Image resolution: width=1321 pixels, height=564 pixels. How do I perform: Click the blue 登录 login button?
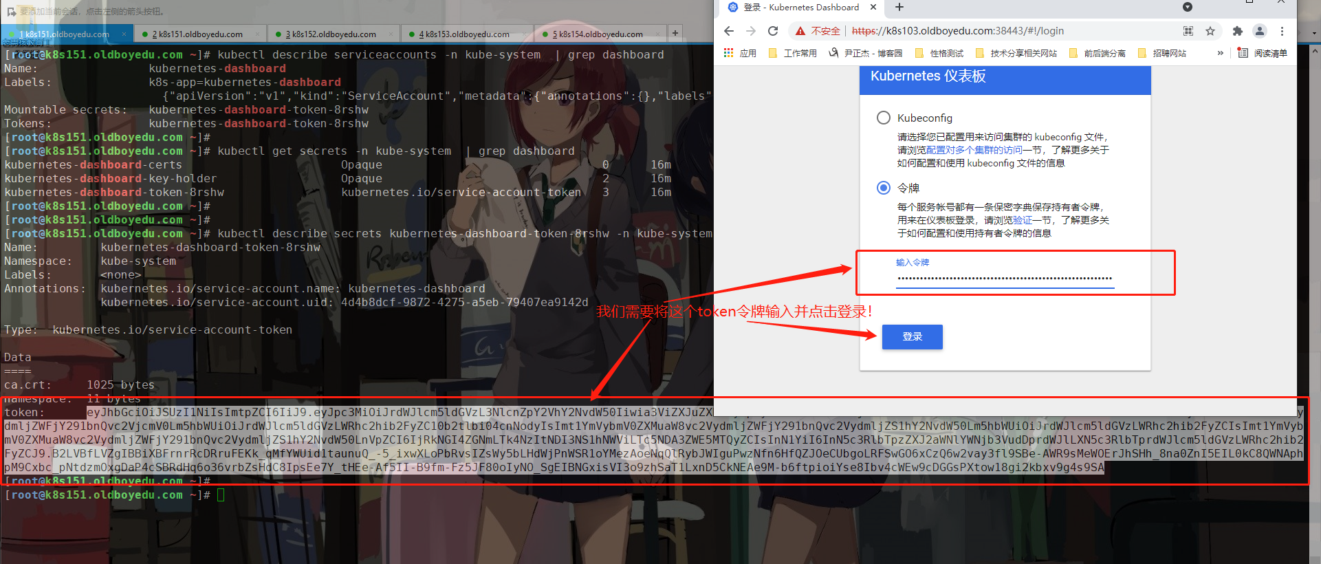tap(912, 336)
